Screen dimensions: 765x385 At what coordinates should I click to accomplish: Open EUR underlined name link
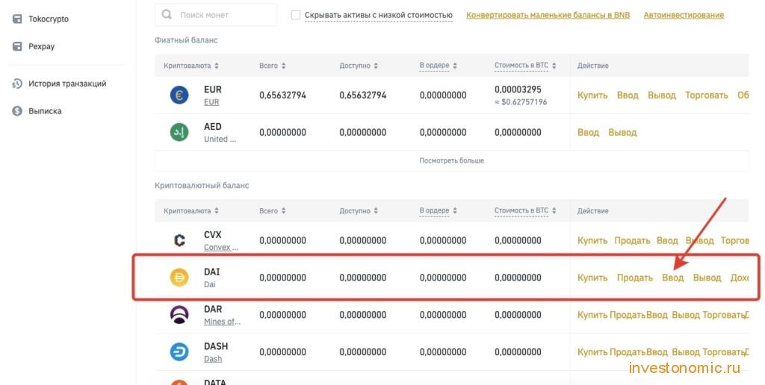click(211, 102)
